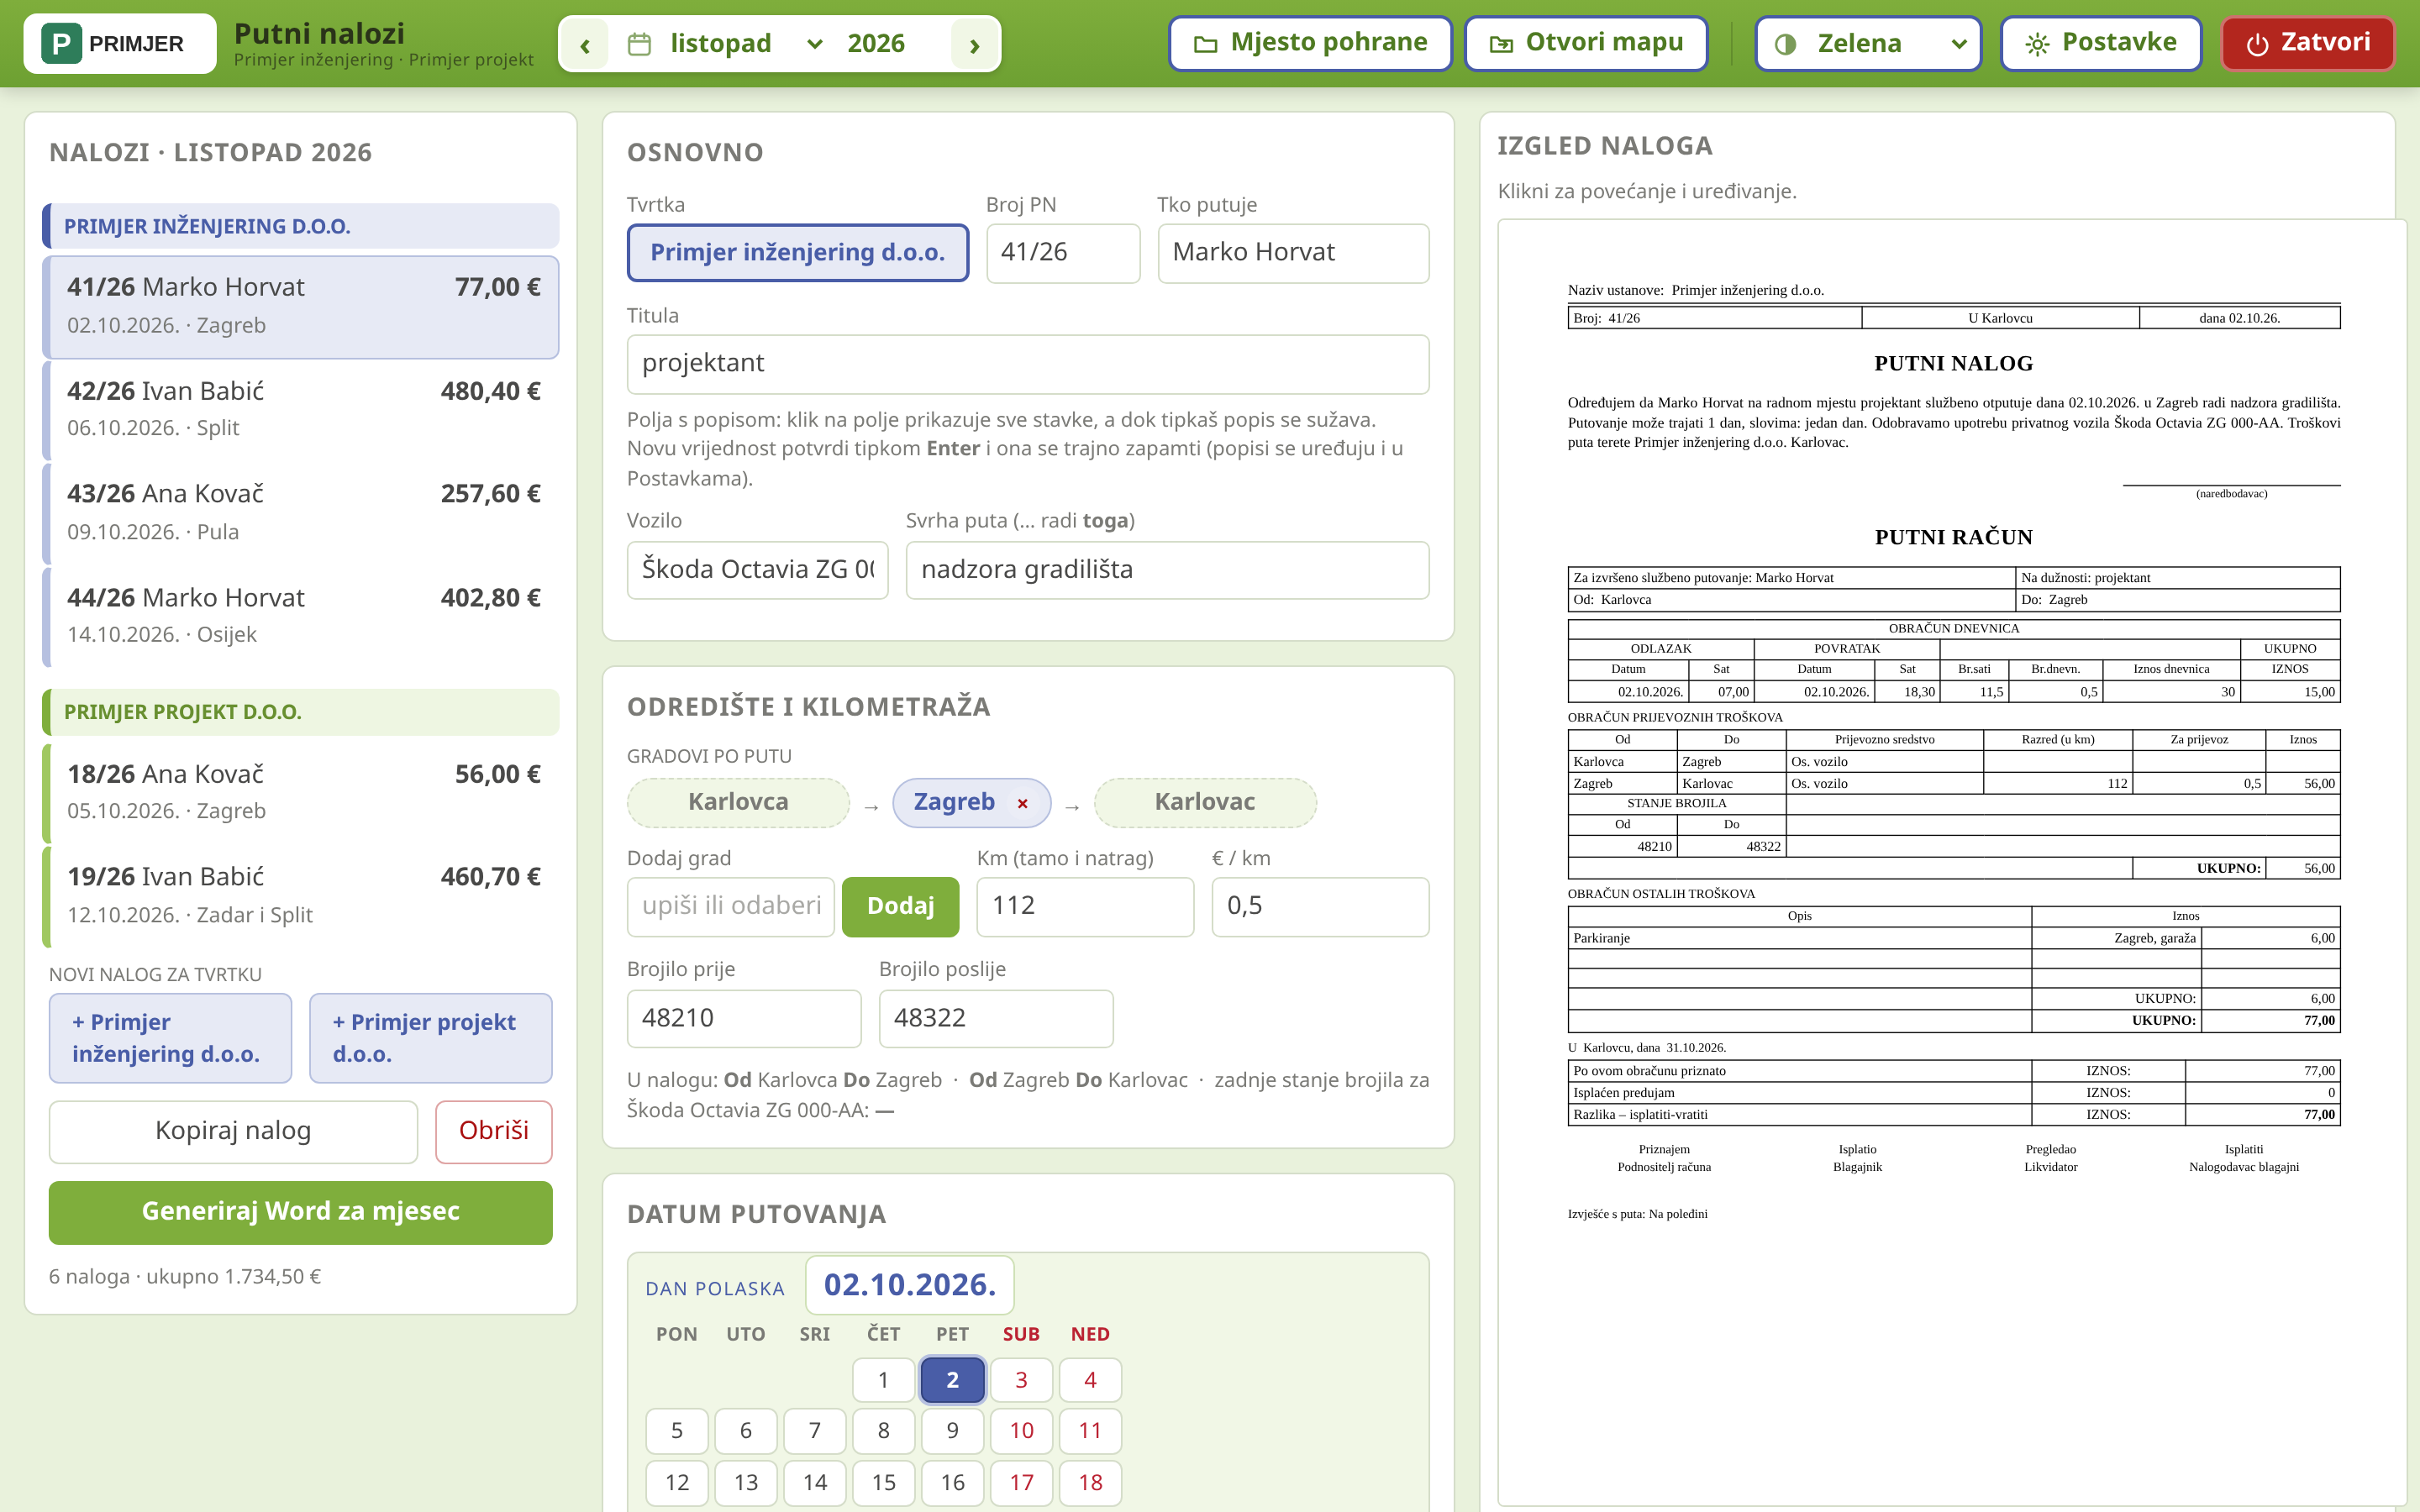Open the Zelena theme dropdown

pyautogui.click(x=1868, y=44)
